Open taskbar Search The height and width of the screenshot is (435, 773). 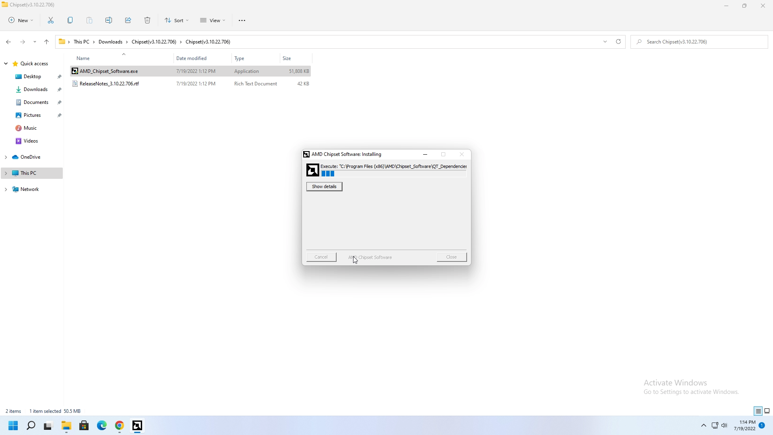coord(31,426)
